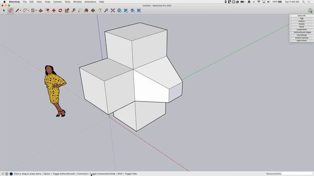Open the SketchUp application menu
This screenshot has width=314, height=176.
[x=14, y=2]
